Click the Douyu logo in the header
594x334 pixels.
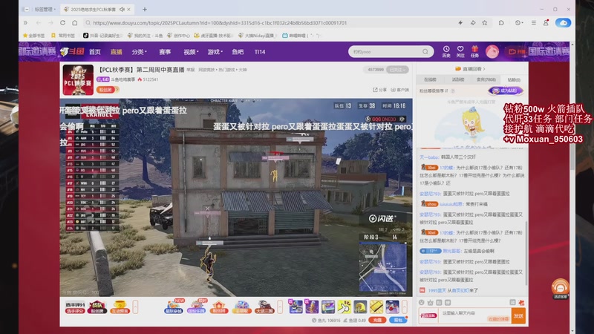(72, 51)
